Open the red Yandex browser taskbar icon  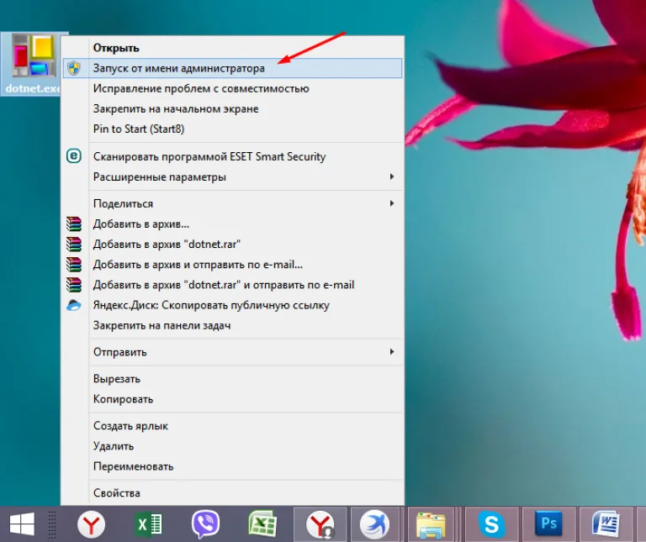92,524
